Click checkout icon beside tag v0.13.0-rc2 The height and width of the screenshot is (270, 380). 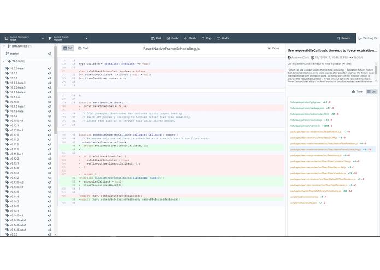[x=50, y=183]
